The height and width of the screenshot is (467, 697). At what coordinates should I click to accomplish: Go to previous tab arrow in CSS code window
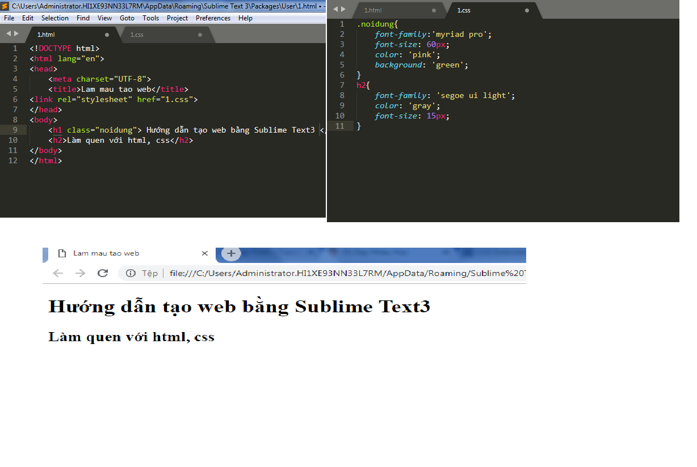click(335, 10)
